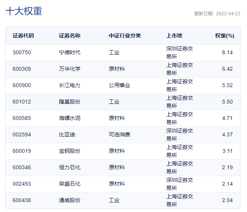Select stock code 600585

22,118
